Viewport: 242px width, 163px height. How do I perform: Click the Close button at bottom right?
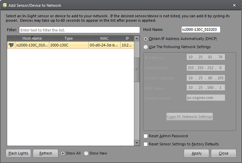[x=223, y=153]
